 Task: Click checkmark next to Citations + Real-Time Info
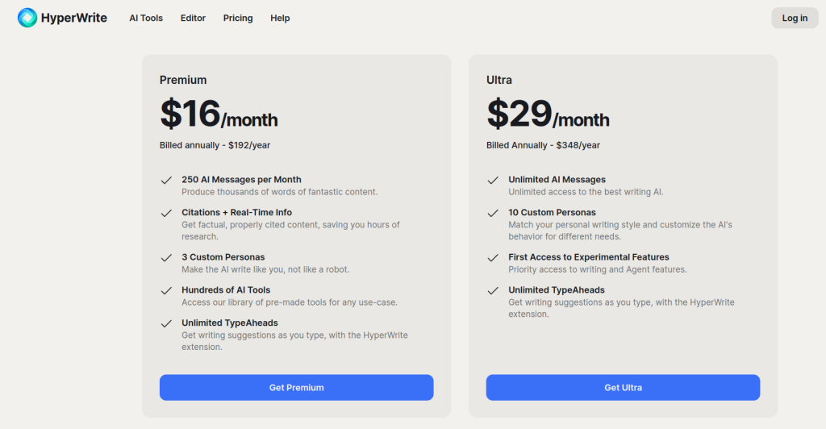(x=166, y=213)
